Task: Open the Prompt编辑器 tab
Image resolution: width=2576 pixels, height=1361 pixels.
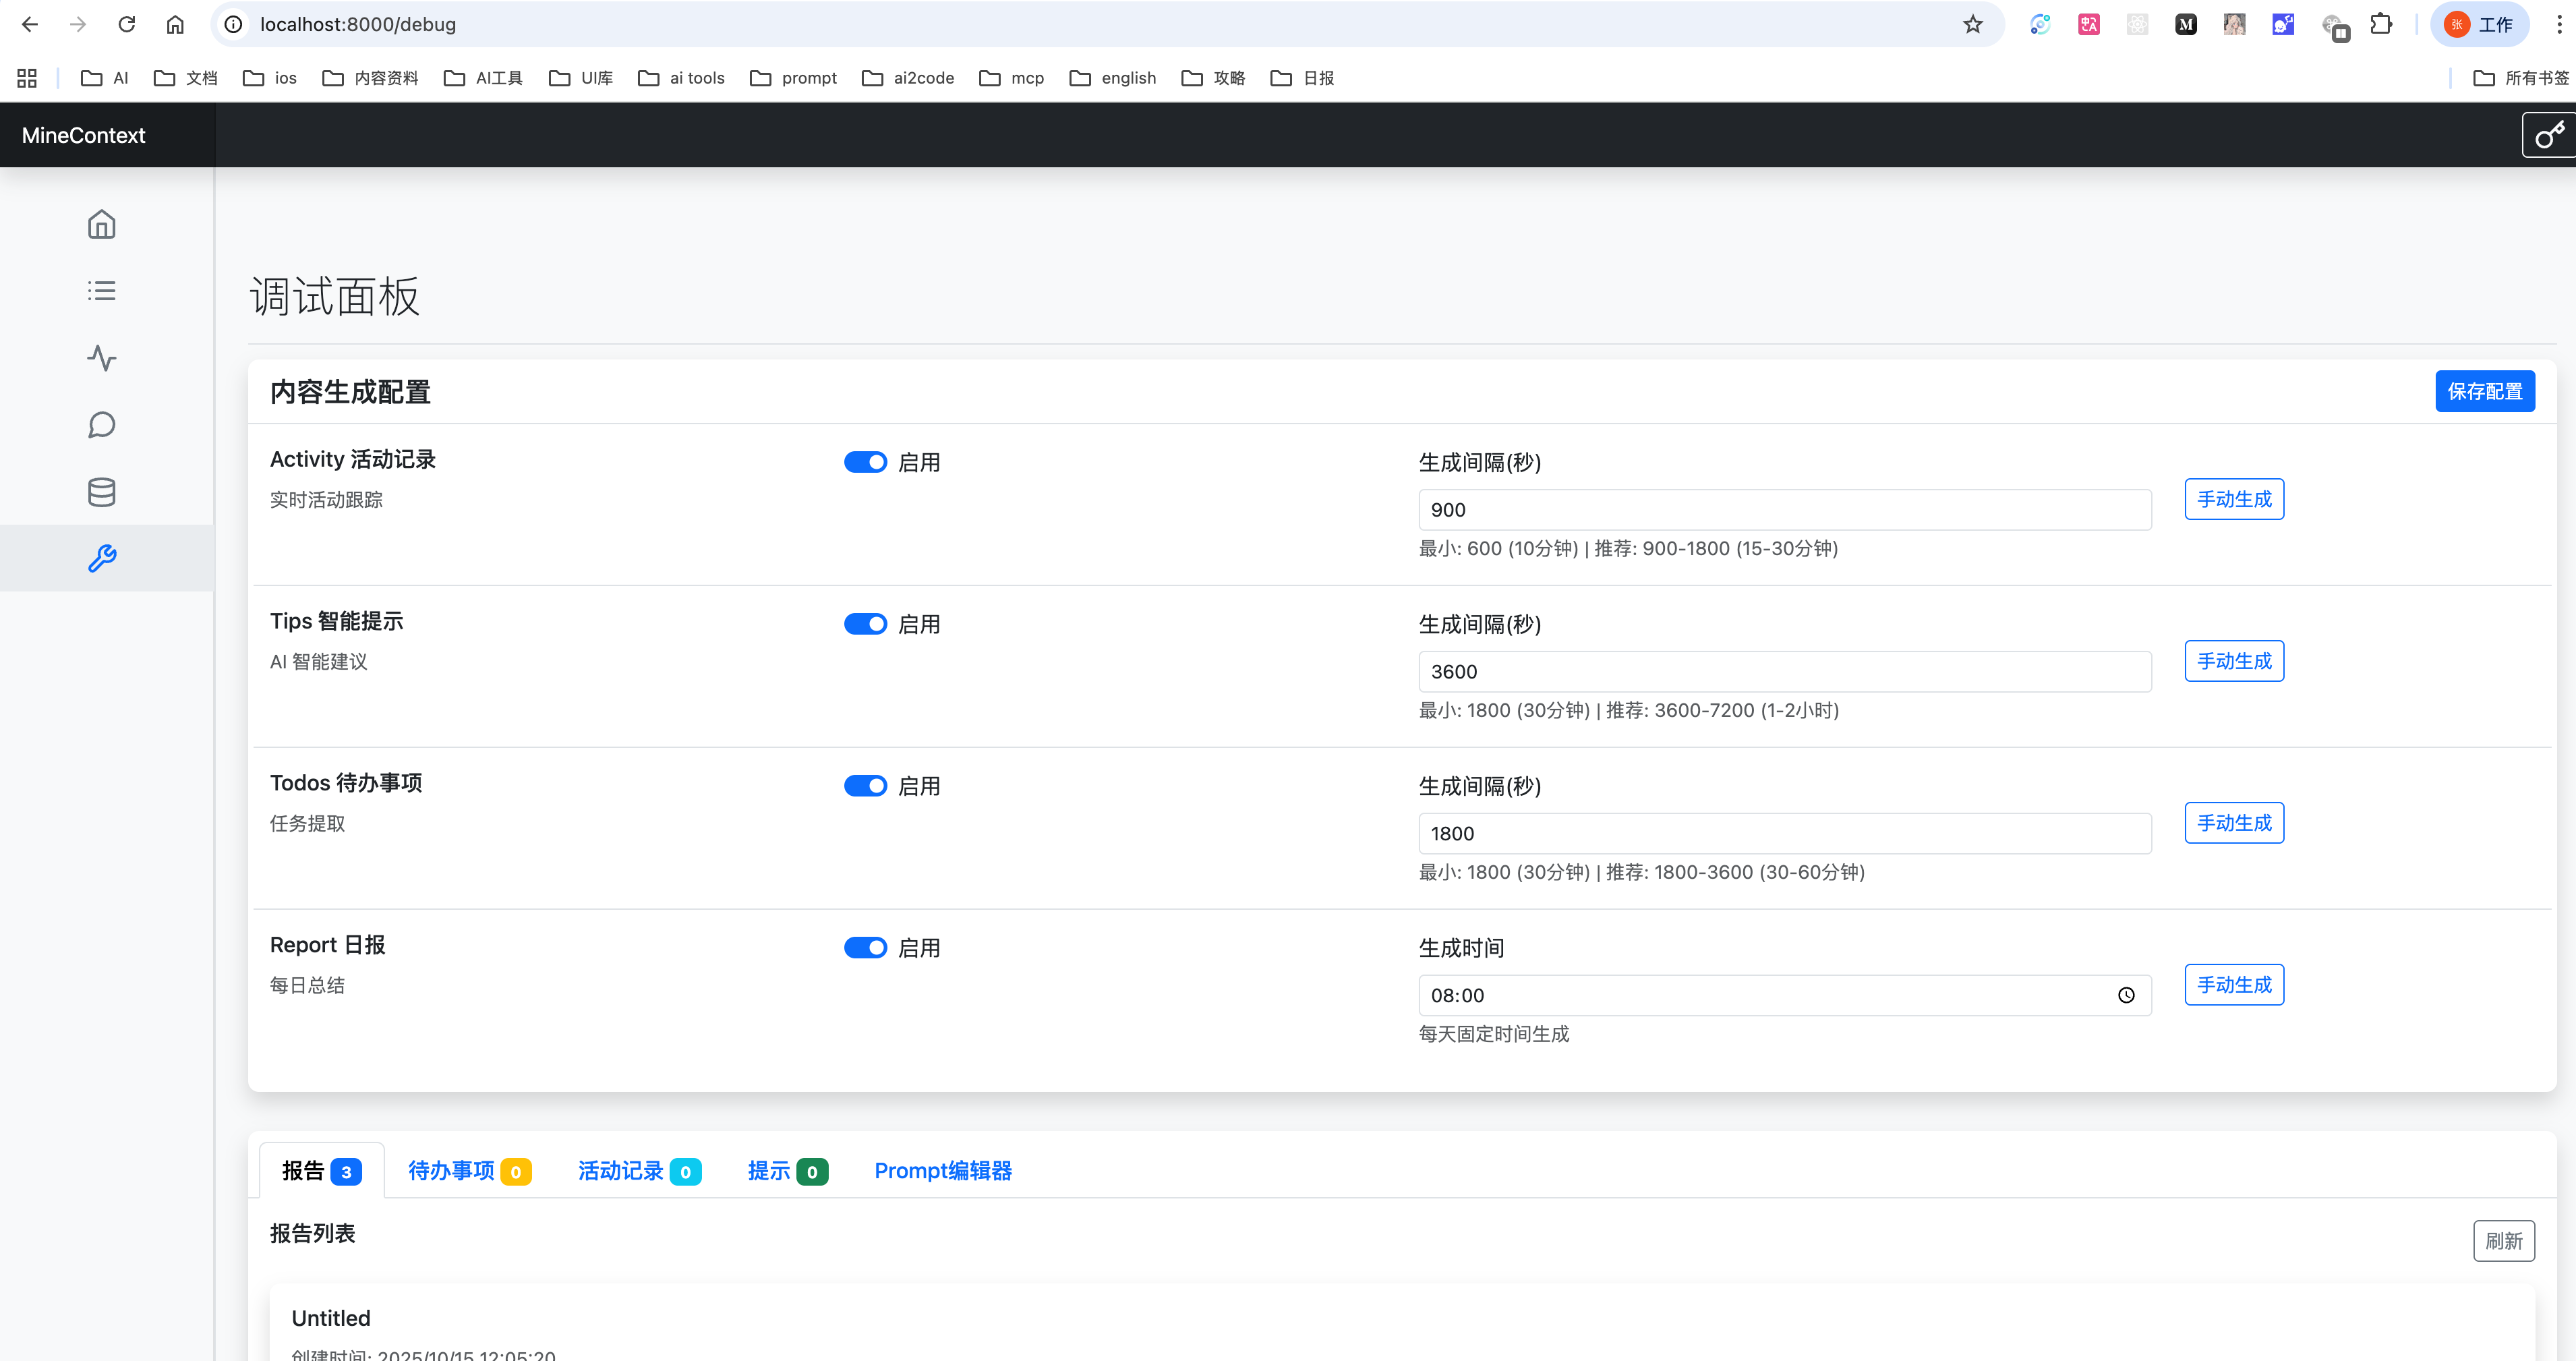Action: (942, 1171)
